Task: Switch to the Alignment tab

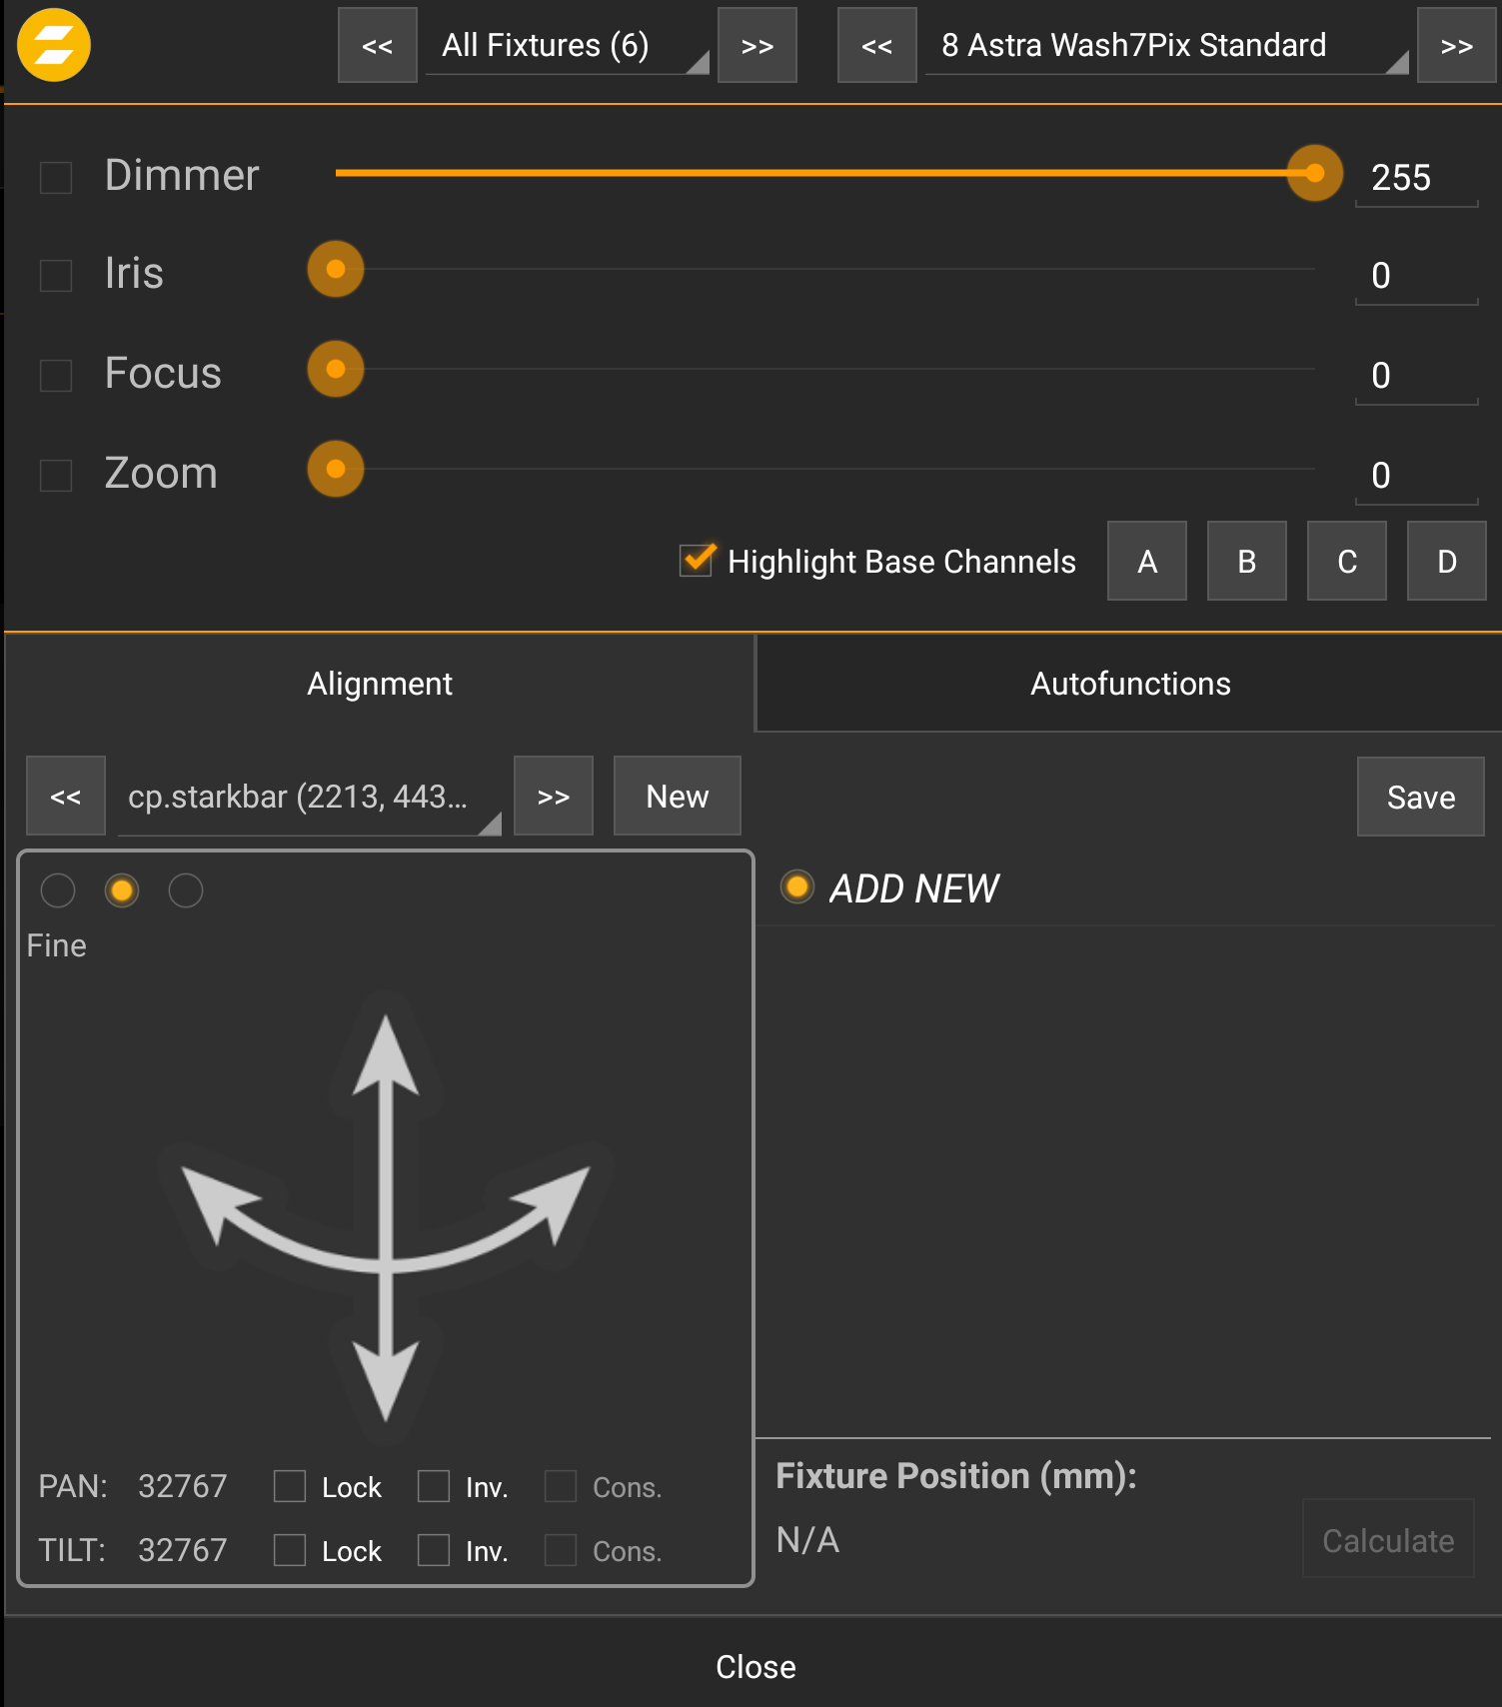Action: coord(380,684)
